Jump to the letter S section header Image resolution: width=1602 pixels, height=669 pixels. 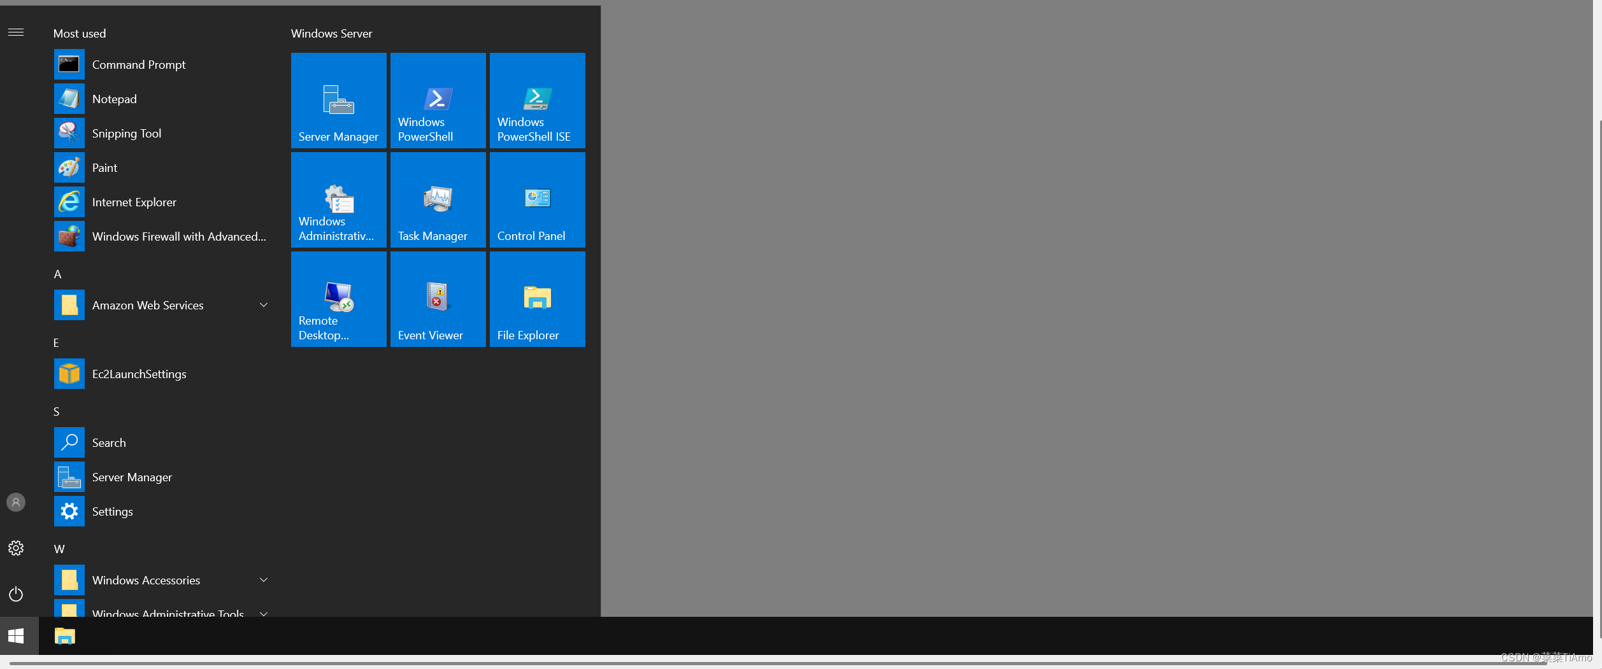click(x=56, y=412)
